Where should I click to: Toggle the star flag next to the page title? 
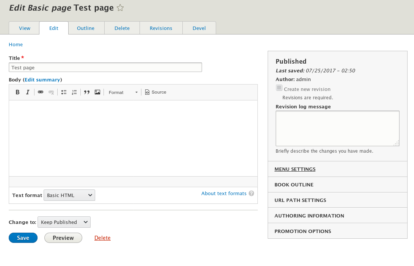coord(120,8)
